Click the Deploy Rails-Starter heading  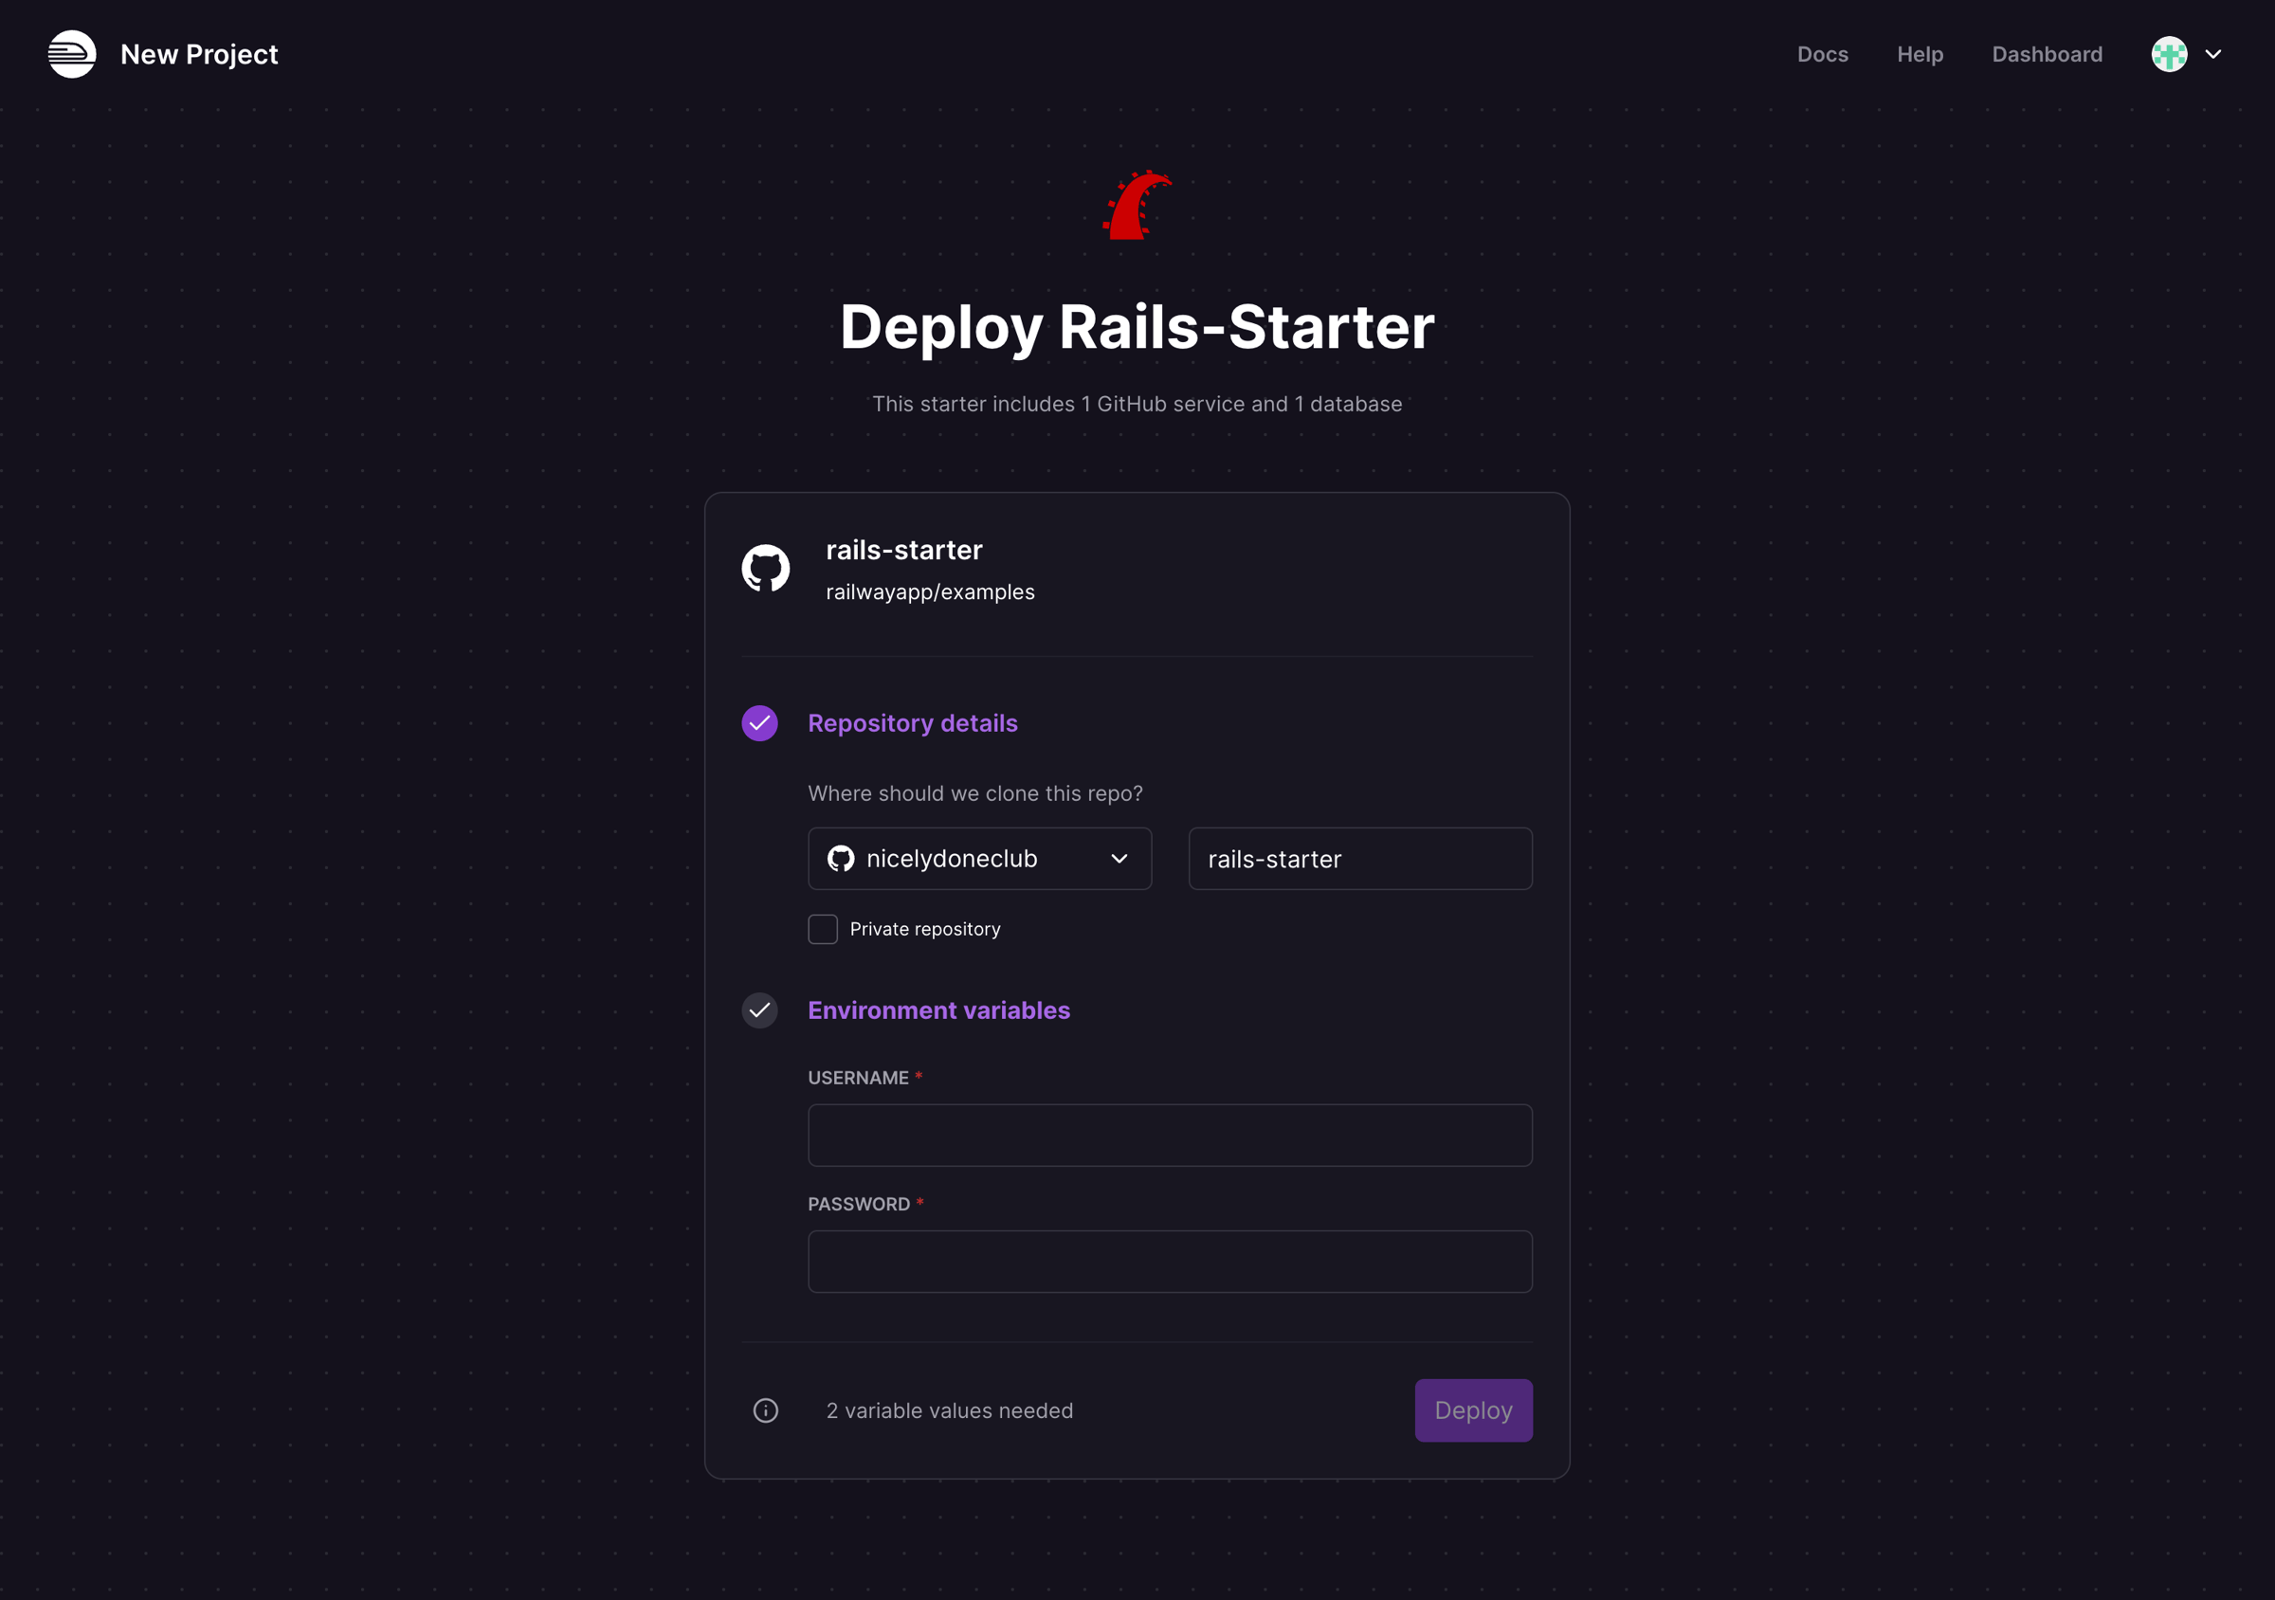click(1137, 327)
